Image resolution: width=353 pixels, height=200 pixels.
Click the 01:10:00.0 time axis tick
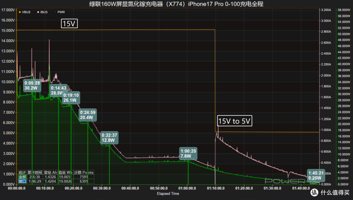215,188
